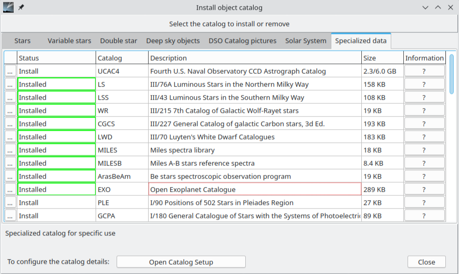The height and width of the screenshot is (274, 459).
Task: Click the application icon in title bar
Action: (x=8, y=7)
